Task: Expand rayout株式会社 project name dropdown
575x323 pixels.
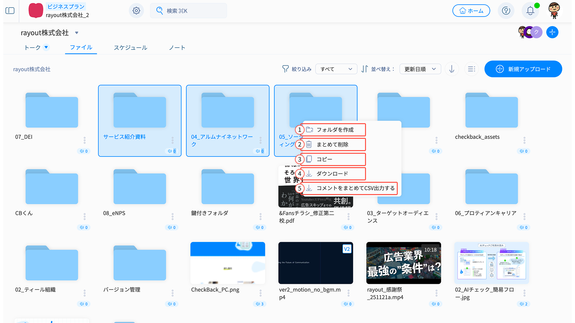Action: (77, 33)
